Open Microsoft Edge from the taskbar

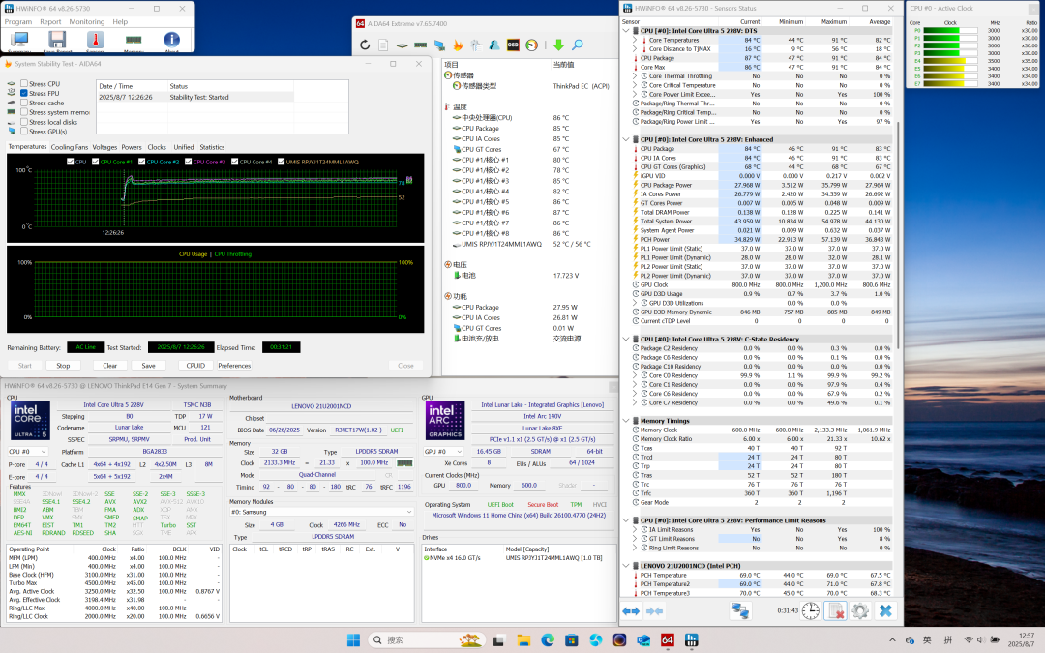[548, 640]
